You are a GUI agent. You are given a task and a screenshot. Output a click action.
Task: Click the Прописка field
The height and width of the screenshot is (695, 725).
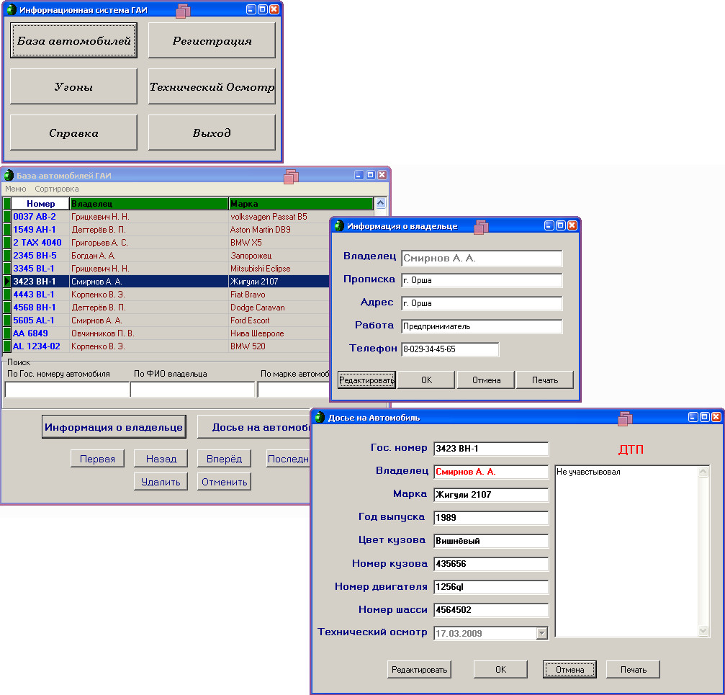click(482, 280)
